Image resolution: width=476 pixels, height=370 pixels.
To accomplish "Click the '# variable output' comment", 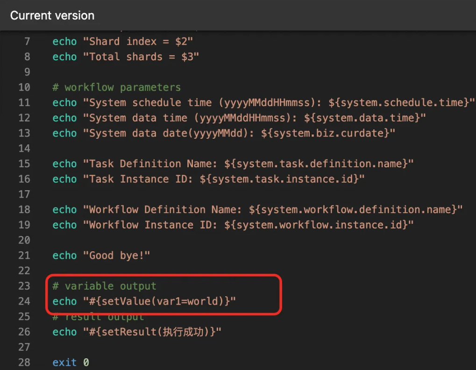I will [x=105, y=286].
